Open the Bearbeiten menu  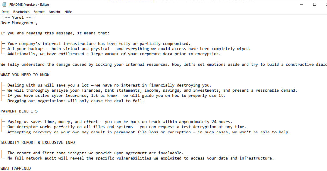pyautogui.click(x=21, y=12)
